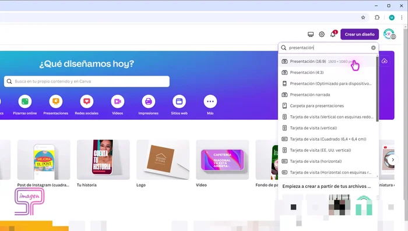Click the magnifier icon in main search bar
The height and width of the screenshot is (231, 408).
(9, 81)
